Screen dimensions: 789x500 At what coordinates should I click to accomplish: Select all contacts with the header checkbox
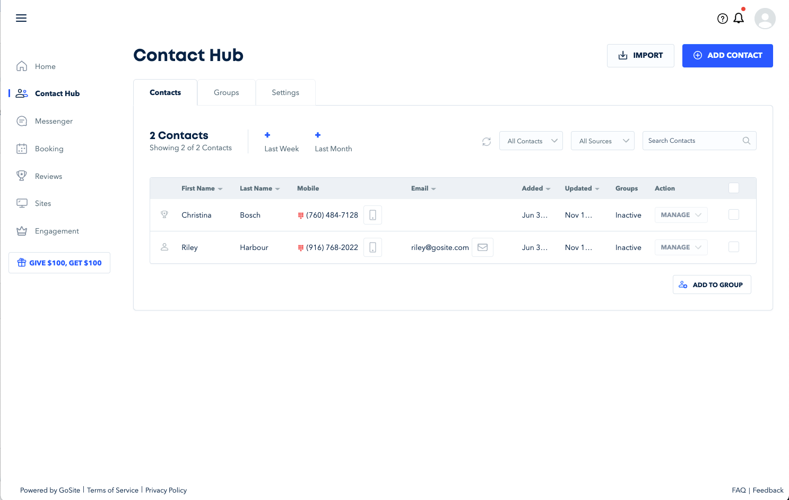click(x=734, y=187)
